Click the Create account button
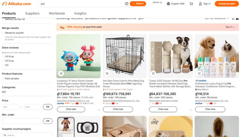241x137 pixels. 227,4
